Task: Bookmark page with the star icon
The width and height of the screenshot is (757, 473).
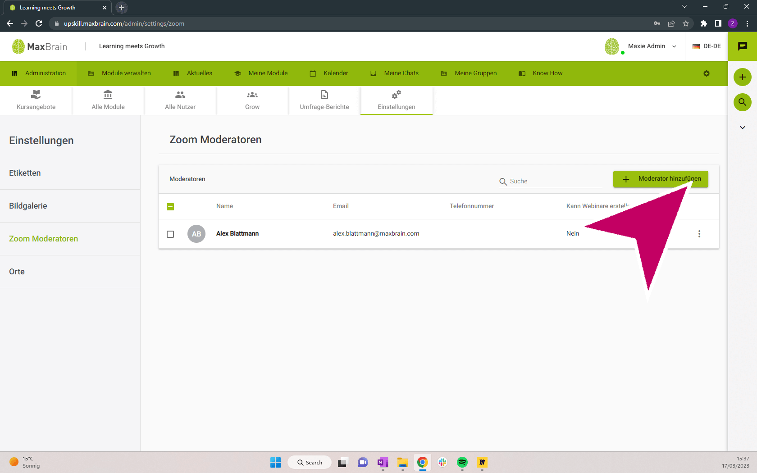Action: pos(686,23)
